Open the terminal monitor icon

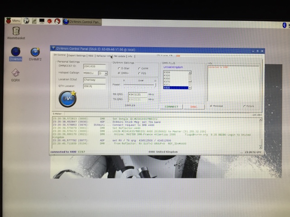point(42,21)
